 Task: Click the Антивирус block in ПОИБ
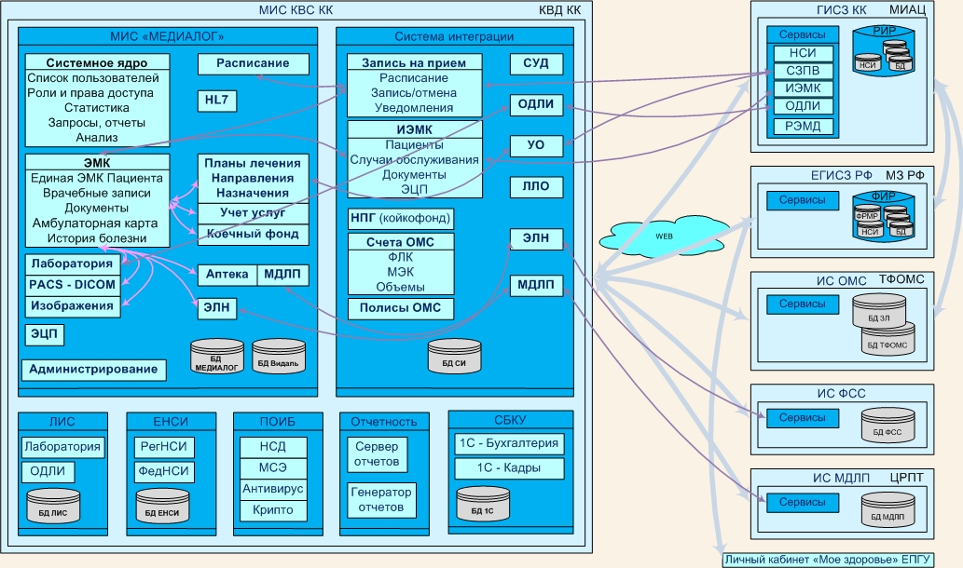tap(273, 489)
